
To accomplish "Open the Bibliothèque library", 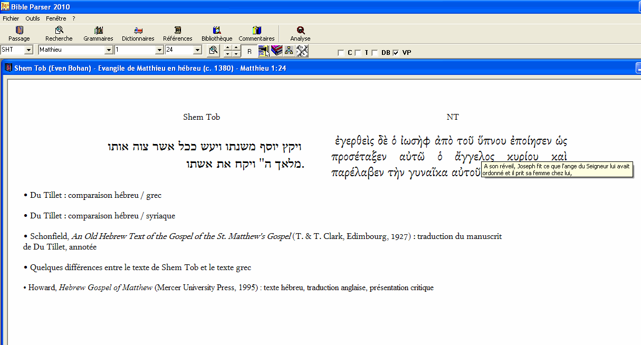I will tap(217, 34).
